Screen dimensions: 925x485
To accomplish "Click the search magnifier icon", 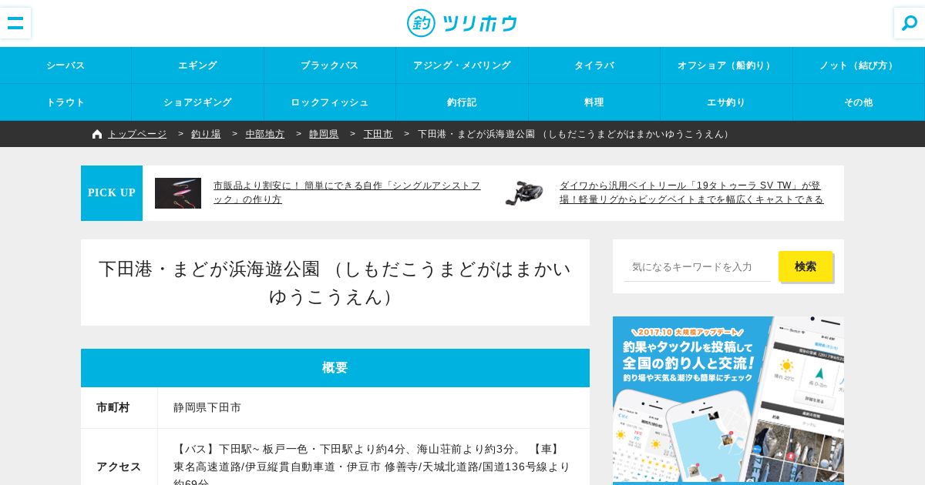I will coord(910,23).
